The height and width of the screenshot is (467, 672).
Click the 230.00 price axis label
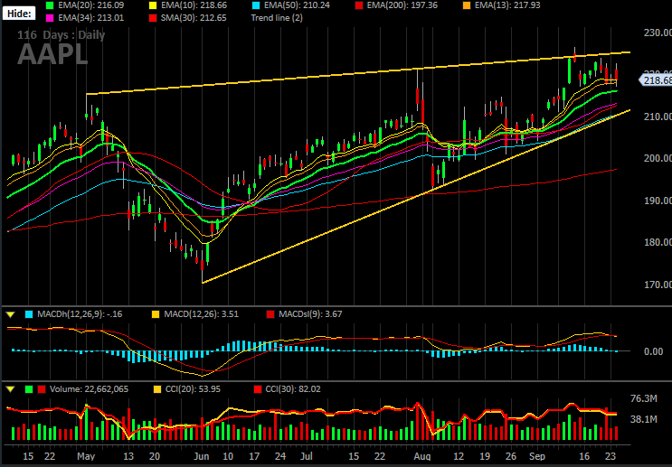tap(658, 33)
